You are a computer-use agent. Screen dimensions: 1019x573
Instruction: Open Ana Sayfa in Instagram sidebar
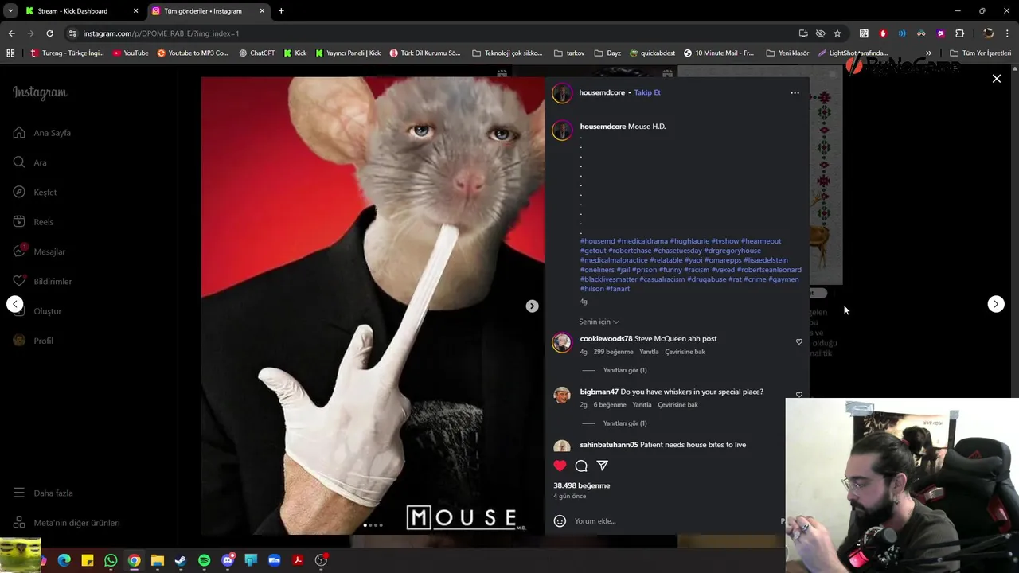(x=42, y=133)
